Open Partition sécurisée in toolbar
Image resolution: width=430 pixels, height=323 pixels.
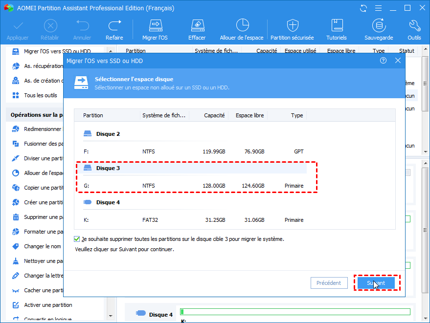point(292,30)
